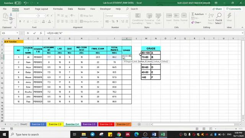Click the 80-100 grade range cell

(x=146, y=53)
